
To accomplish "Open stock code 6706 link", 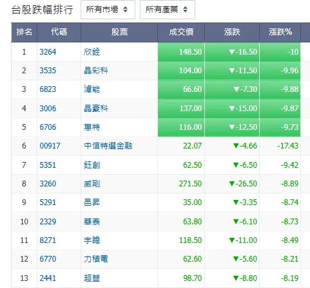I will (48, 127).
